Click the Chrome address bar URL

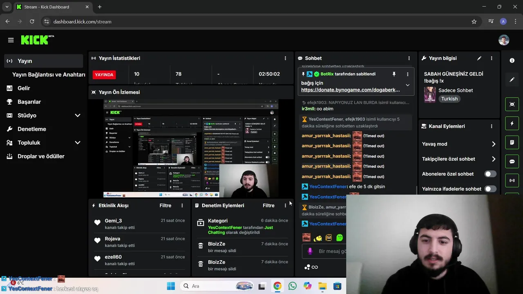point(83,22)
